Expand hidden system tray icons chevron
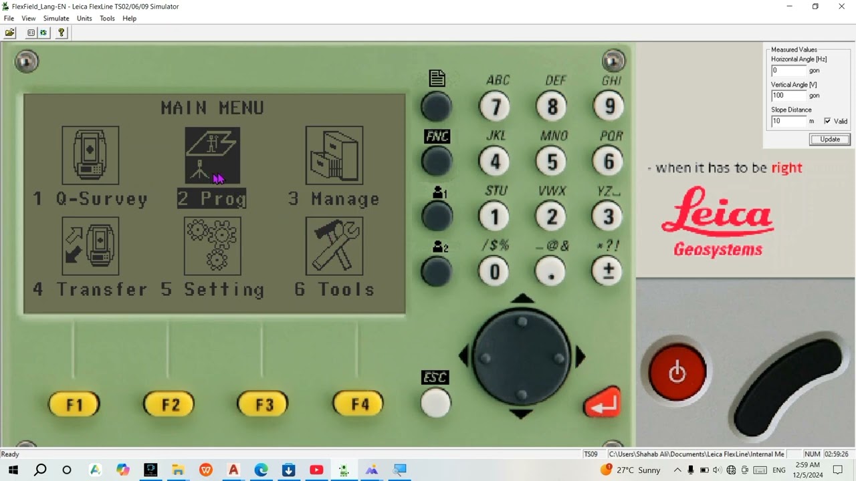 pos(677,470)
